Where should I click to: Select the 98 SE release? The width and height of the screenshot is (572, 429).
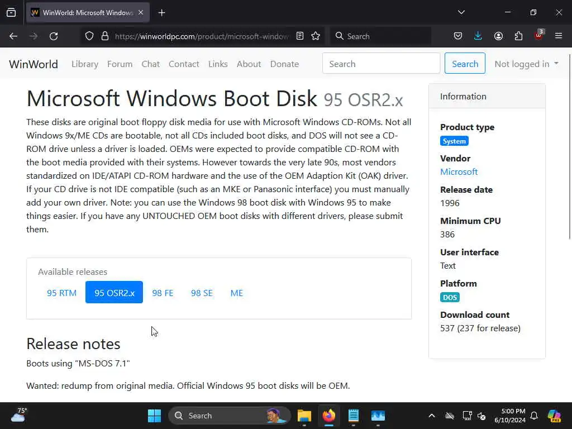tap(202, 293)
